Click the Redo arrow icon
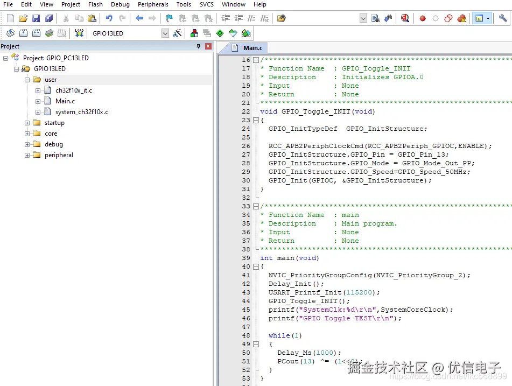512x386 pixels. (122, 18)
